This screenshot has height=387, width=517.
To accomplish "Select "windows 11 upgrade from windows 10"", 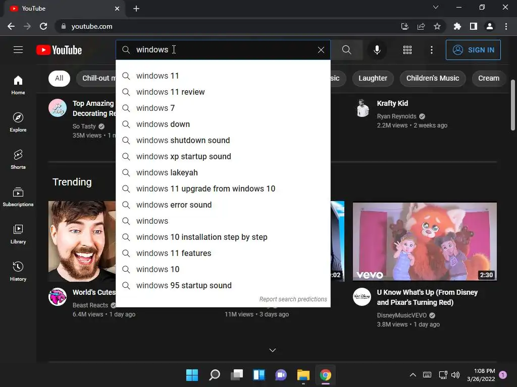I will click(x=223, y=188).
